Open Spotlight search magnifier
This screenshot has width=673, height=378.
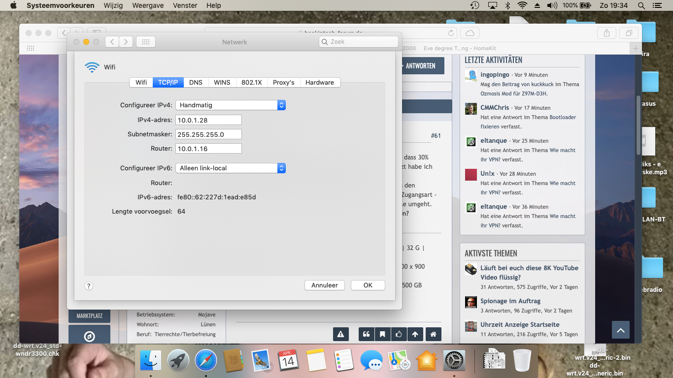pyautogui.click(x=641, y=5)
